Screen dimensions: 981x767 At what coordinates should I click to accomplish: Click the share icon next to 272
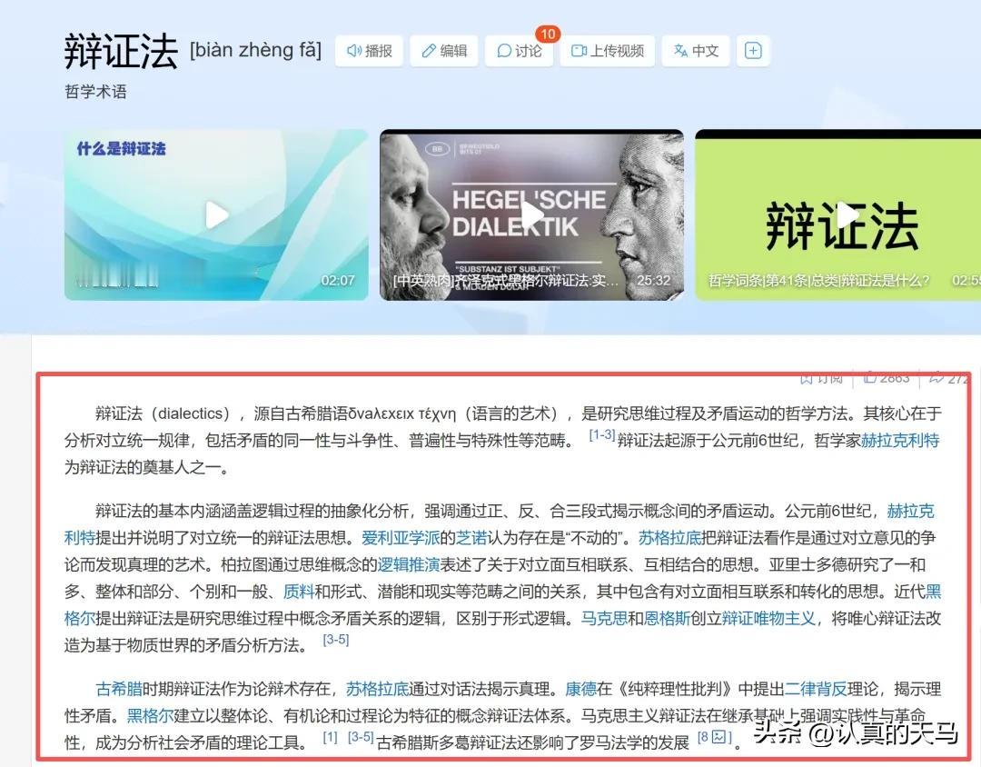click(936, 377)
